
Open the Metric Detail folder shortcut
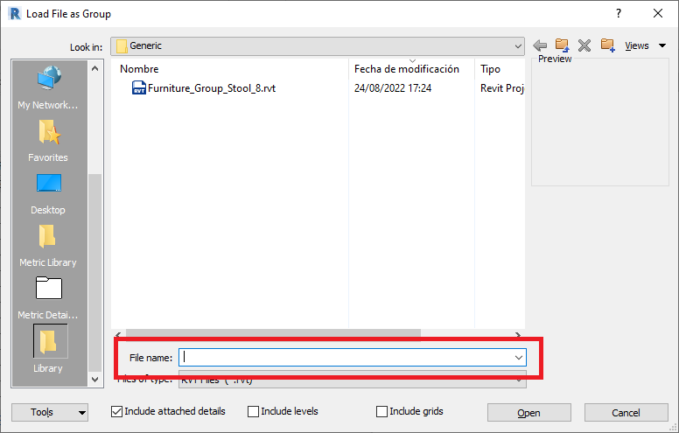[48, 298]
